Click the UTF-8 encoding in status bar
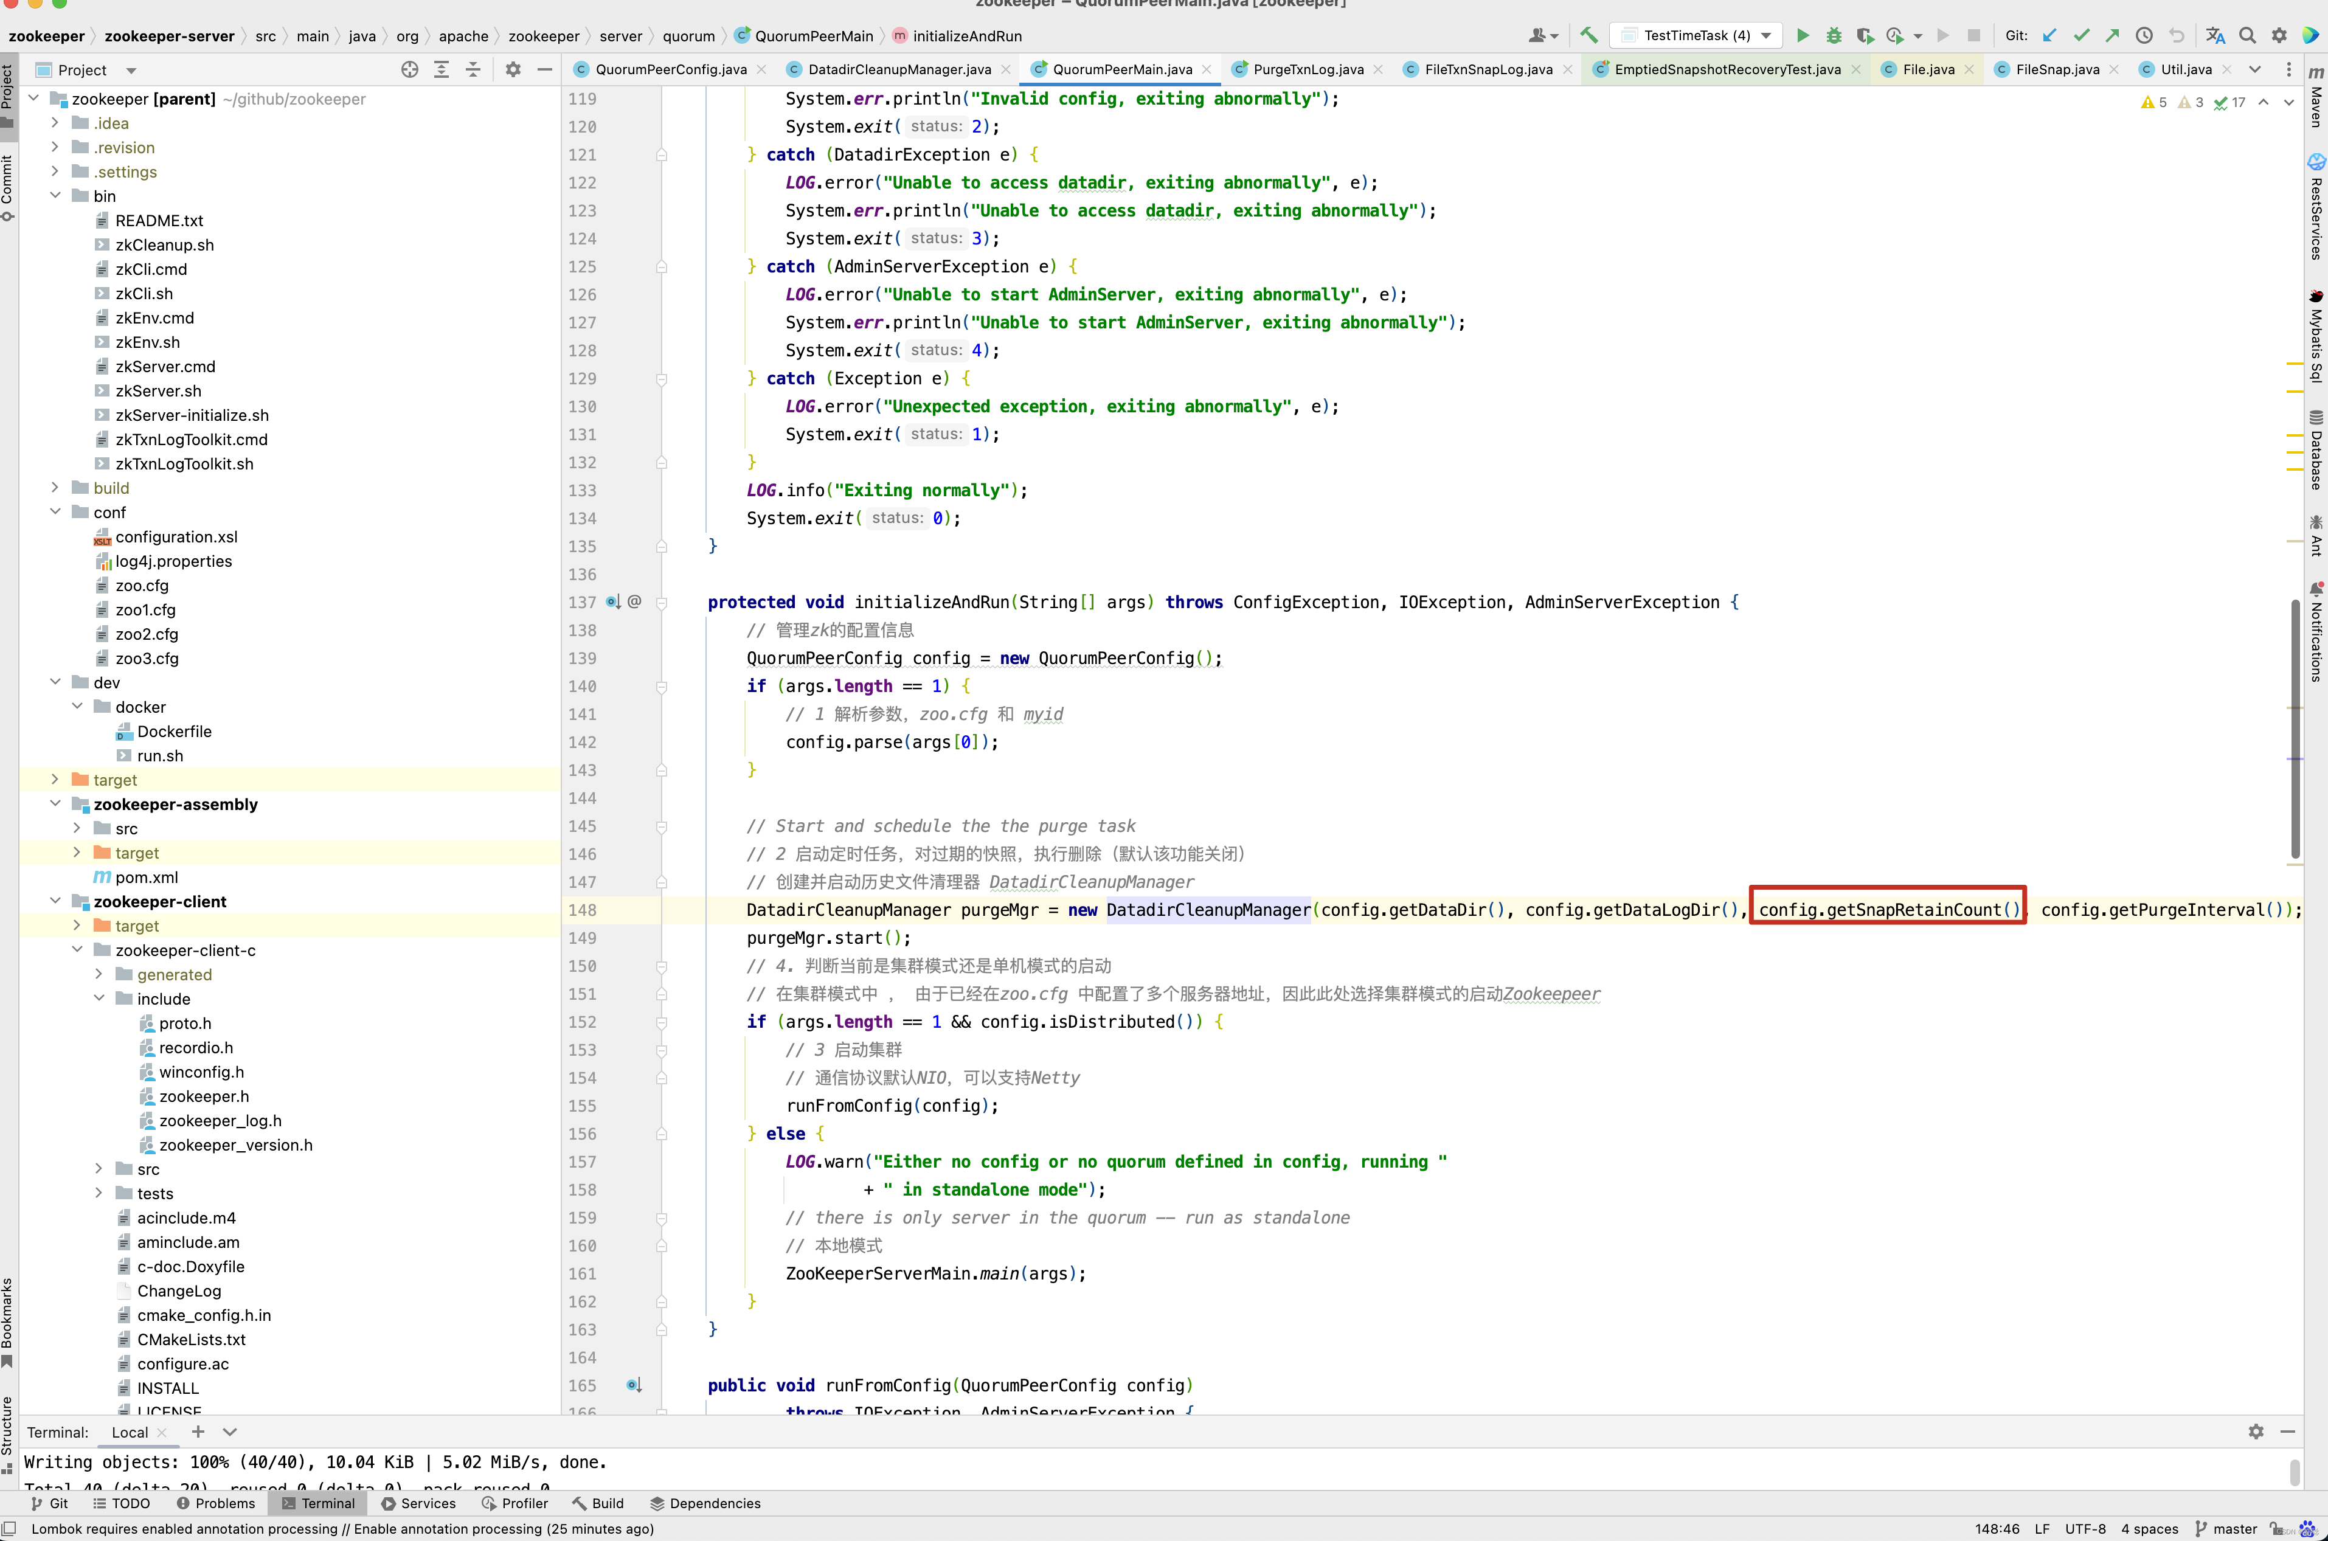2328x1541 pixels. [x=2085, y=1529]
